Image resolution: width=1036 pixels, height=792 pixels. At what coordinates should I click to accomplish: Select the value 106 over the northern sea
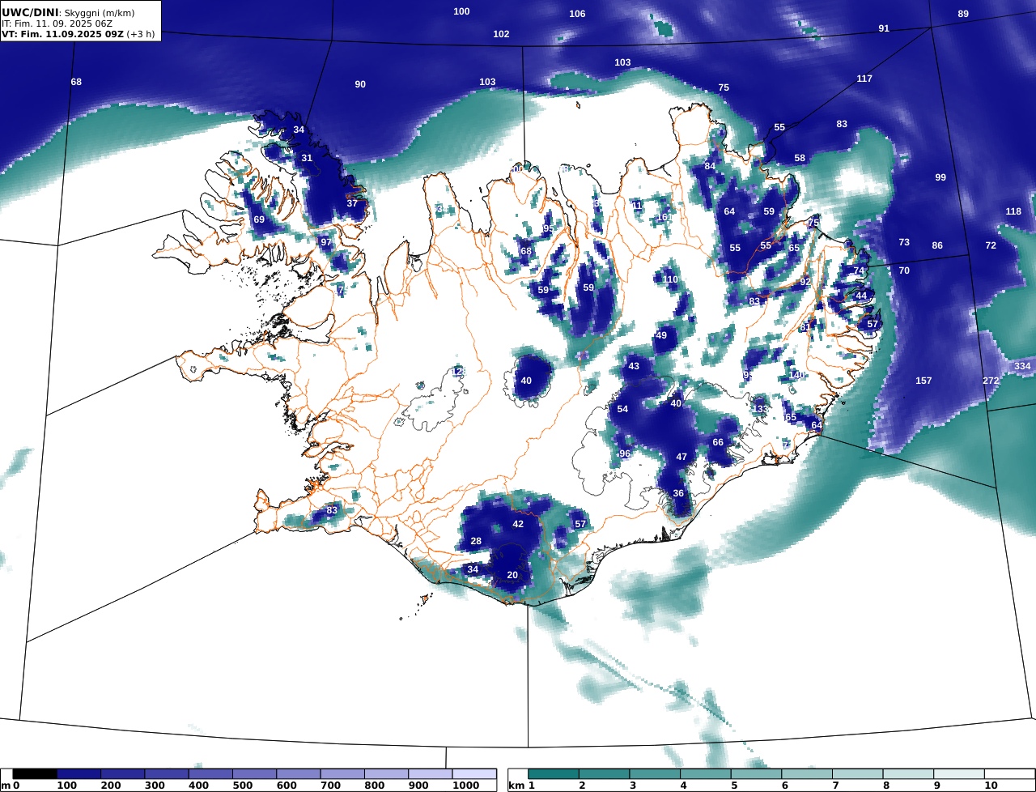click(x=577, y=14)
